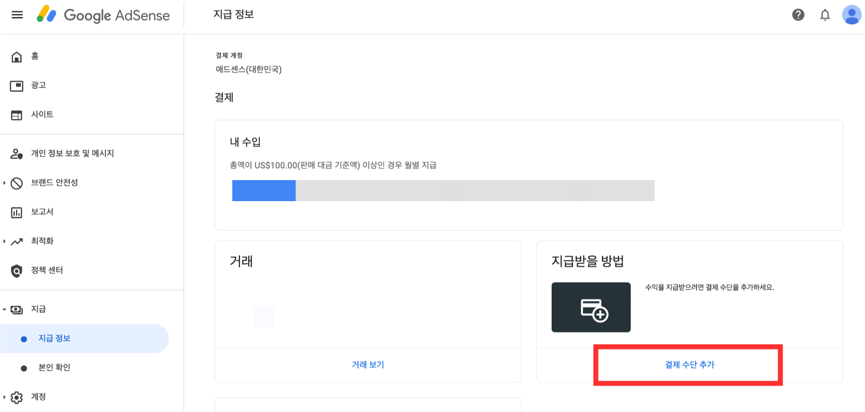Collapse the 지급 menu group
This screenshot has width=865, height=412.
tap(4, 309)
